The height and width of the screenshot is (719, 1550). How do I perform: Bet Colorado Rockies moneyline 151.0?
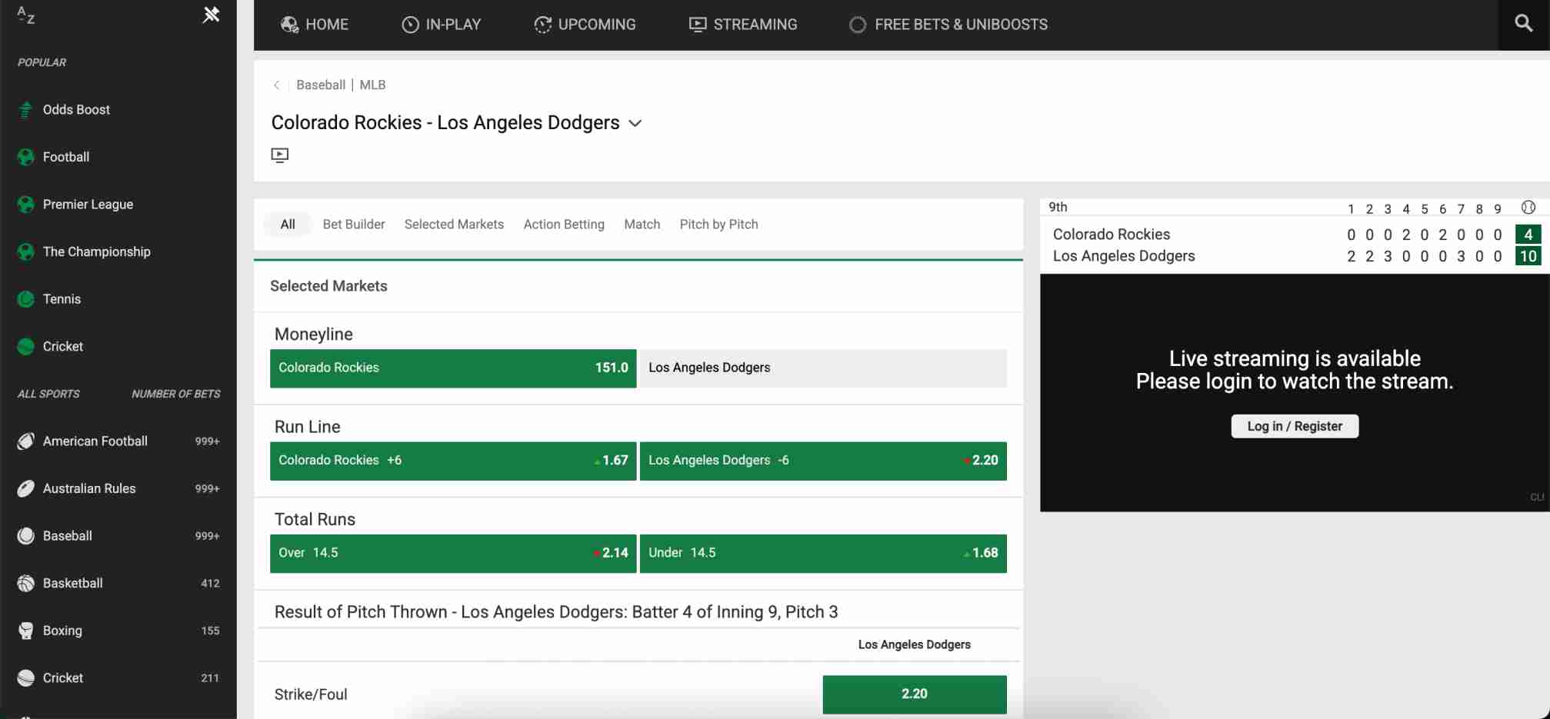(453, 368)
